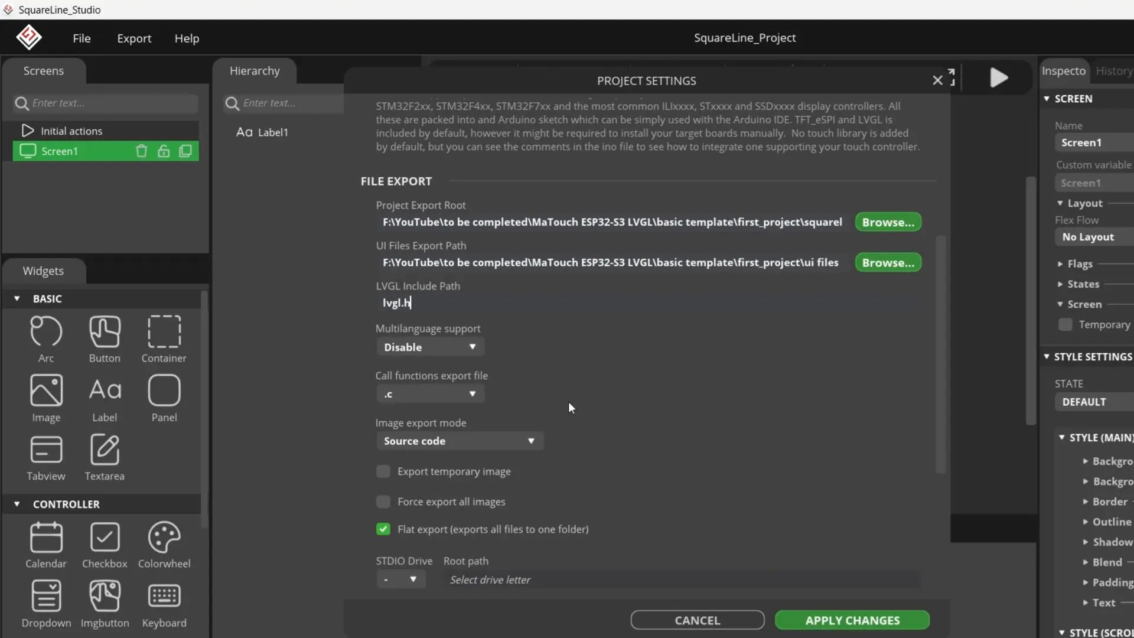Click the Root path input field

tap(682, 580)
